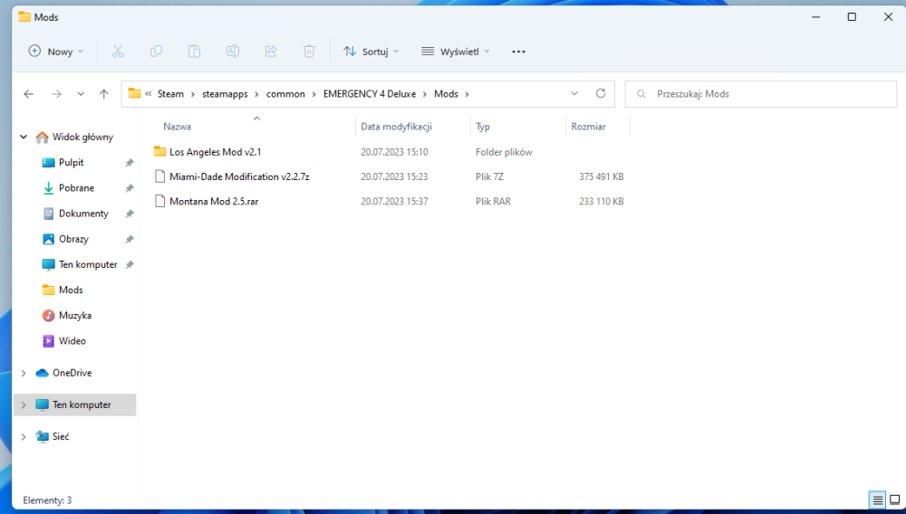Sort by the Nazwa column header
Viewport: 906px width, 514px height.
(177, 127)
